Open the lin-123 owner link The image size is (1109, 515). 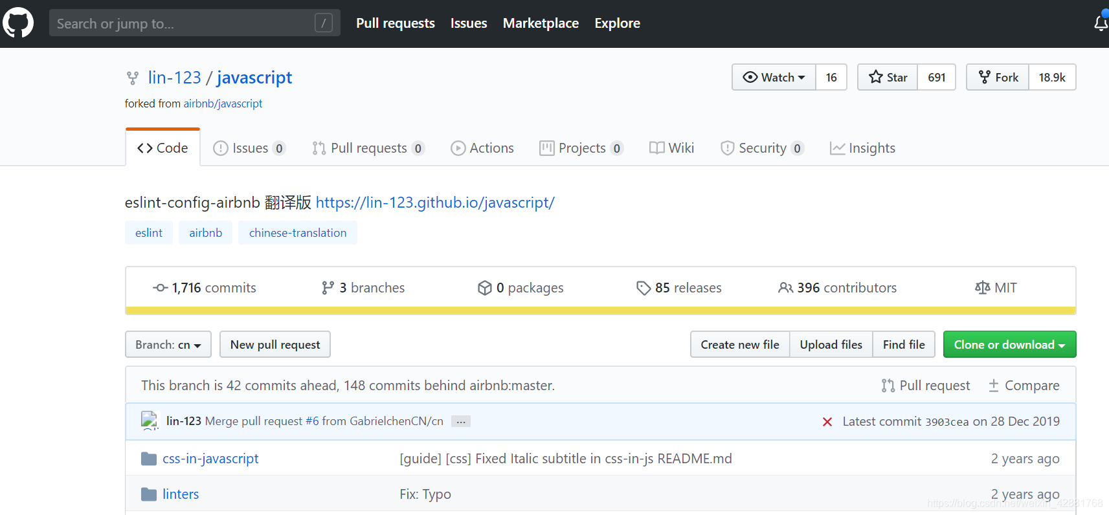(x=175, y=78)
